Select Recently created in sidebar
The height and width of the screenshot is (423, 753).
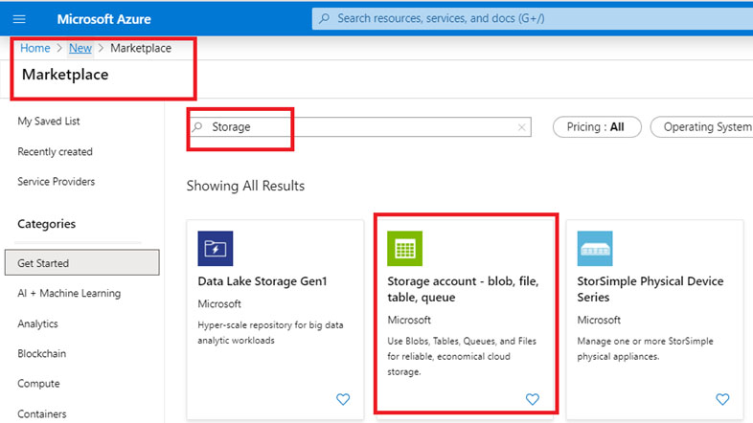[55, 151]
